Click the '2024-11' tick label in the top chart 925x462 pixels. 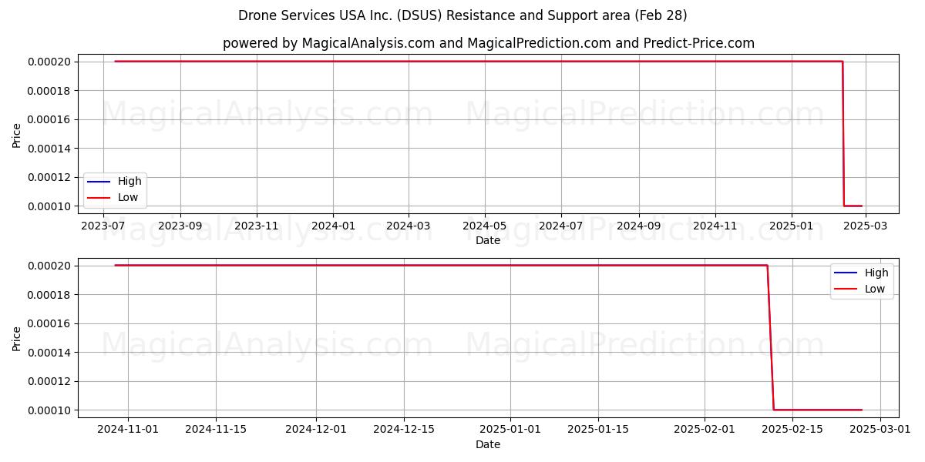[x=715, y=226]
